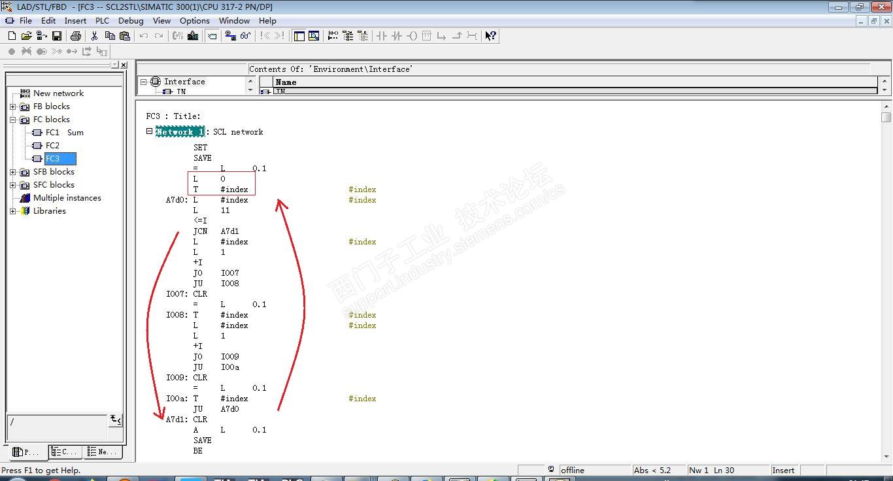Collapse Network 1 in the code editor
Image resolution: width=893 pixels, height=481 pixels.
click(149, 131)
